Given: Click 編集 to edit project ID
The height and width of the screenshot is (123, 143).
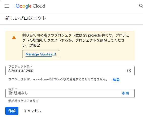Looking at the screenshot, I should click(x=116, y=79).
